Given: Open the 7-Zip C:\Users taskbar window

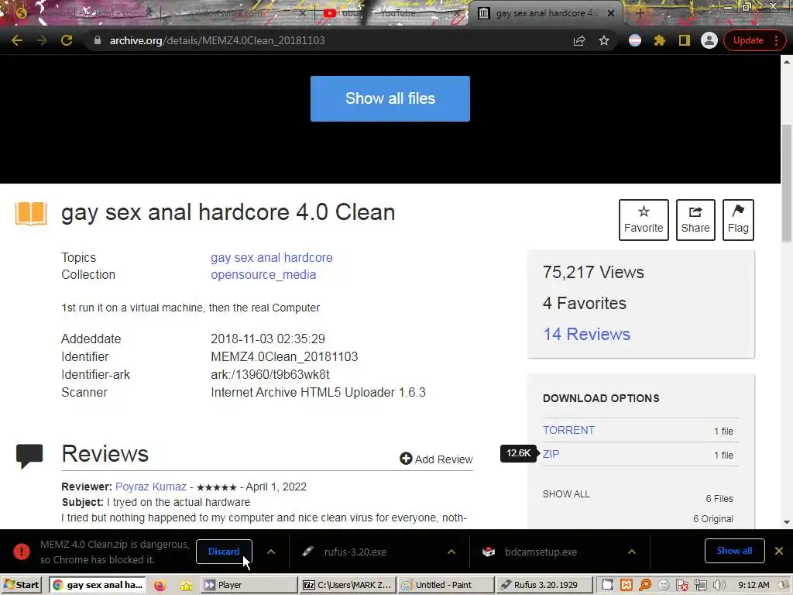Looking at the screenshot, I should [348, 585].
